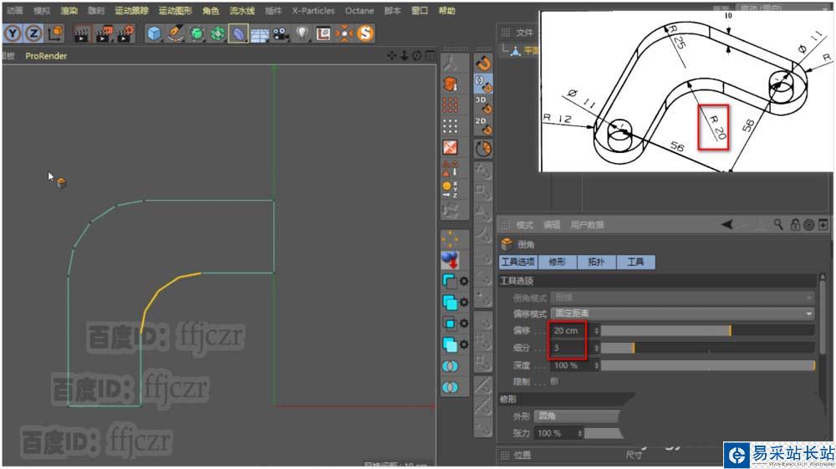Click the orange S plugin icon

coord(366,33)
